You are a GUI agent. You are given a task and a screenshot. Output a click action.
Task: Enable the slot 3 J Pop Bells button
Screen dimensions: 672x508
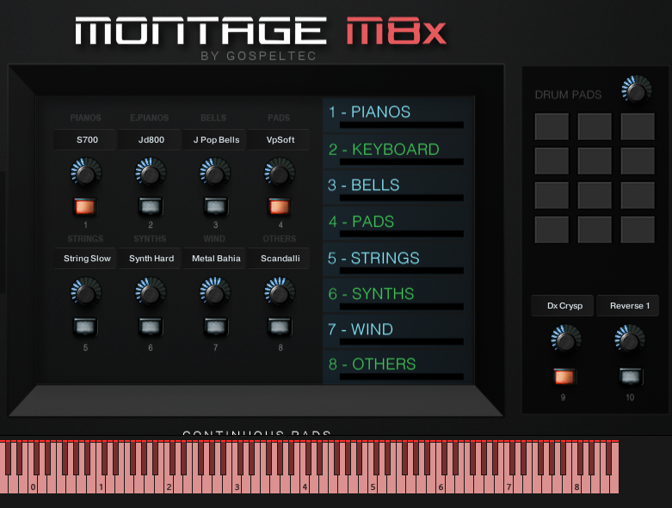point(216,206)
